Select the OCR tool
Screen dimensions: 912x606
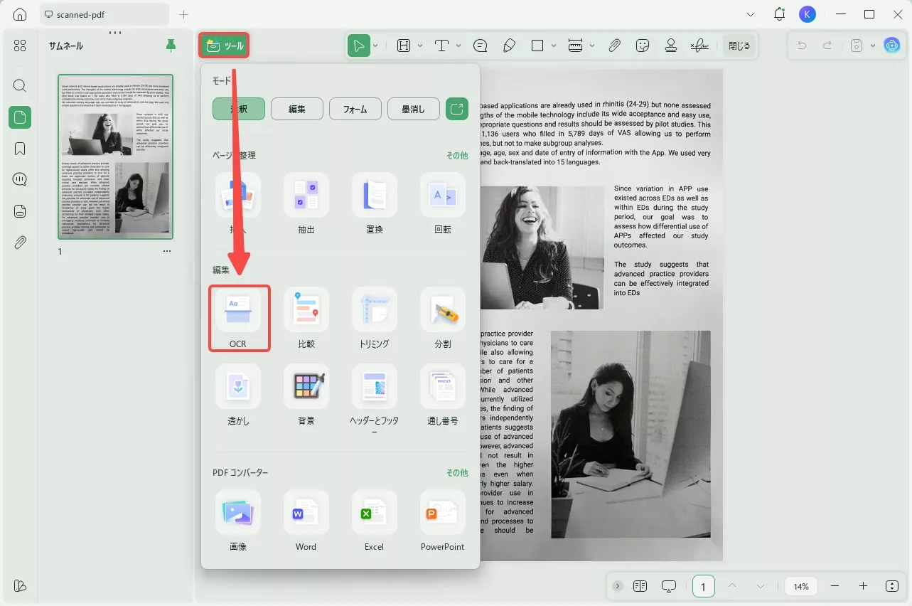pyautogui.click(x=238, y=318)
